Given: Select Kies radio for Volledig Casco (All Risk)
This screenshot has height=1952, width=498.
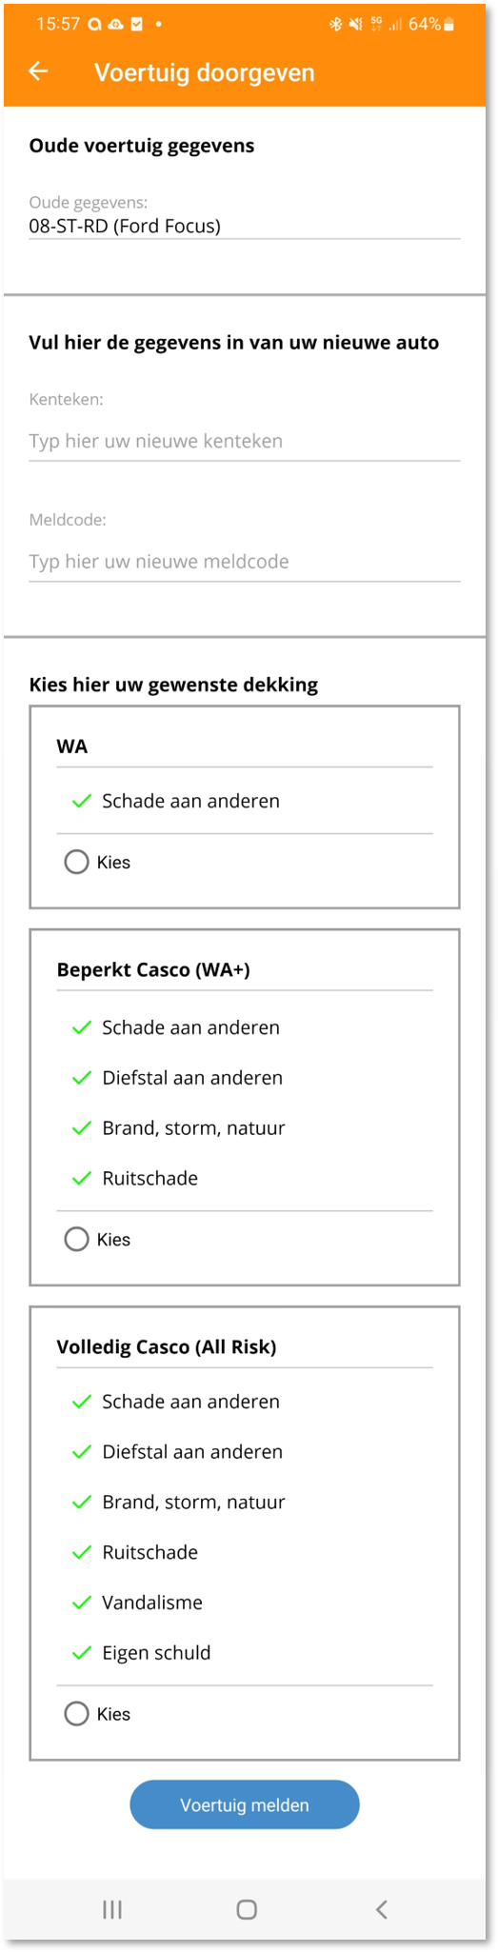Looking at the screenshot, I should [76, 1713].
